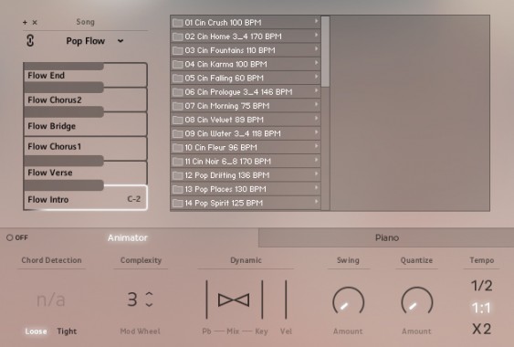Decrease Complexity with the down arrow
The height and width of the screenshot is (347, 514).
point(149,305)
